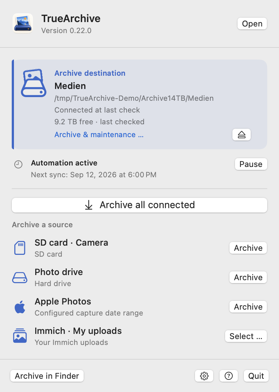Click the Immich · My uploads title

pos(78,331)
